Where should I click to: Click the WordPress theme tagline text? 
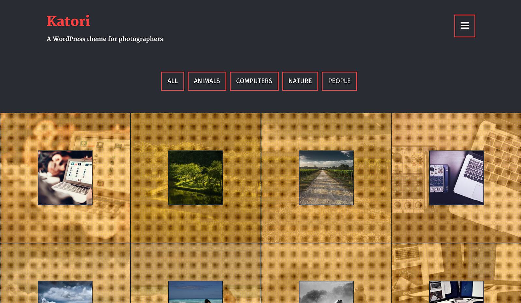(x=105, y=39)
